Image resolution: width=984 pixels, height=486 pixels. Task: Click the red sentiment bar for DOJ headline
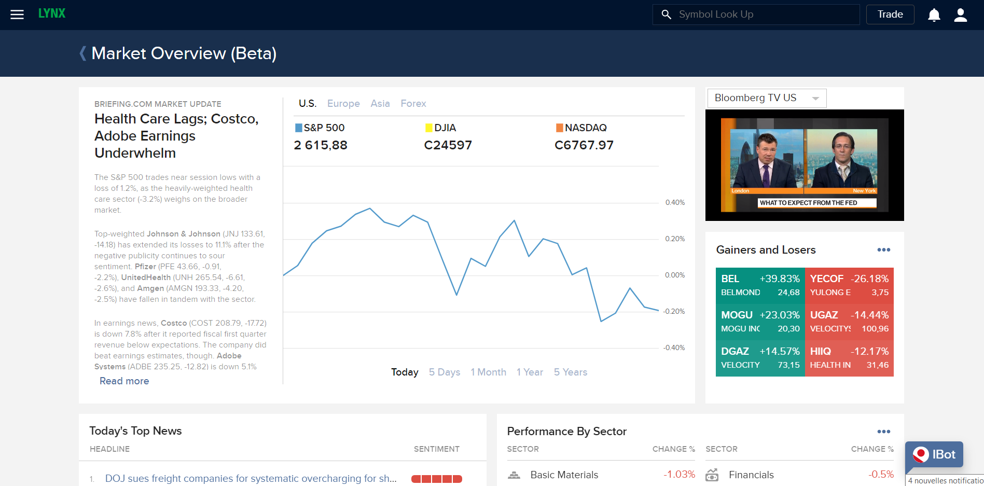click(436, 479)
